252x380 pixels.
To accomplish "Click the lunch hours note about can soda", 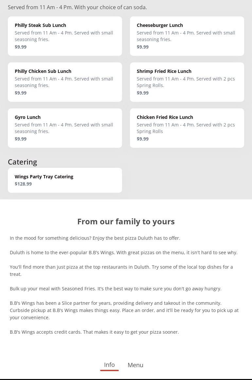I will 77,7.
